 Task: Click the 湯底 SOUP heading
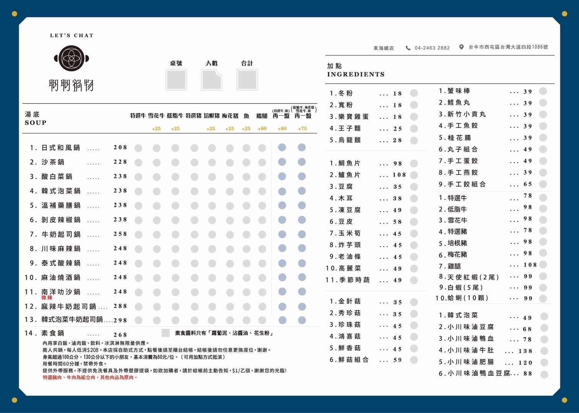[x=36, y=118]
